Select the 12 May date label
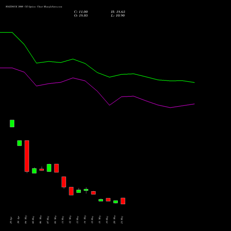The image size is (231, 231). click(x=70, y=219)
